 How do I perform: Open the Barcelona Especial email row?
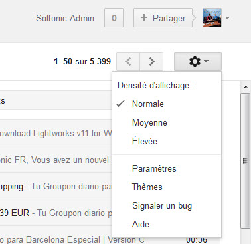click(72, 239)
